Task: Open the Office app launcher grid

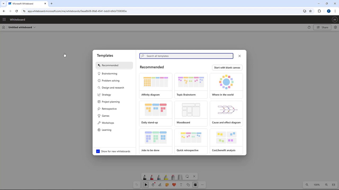Action: [4, 20]
